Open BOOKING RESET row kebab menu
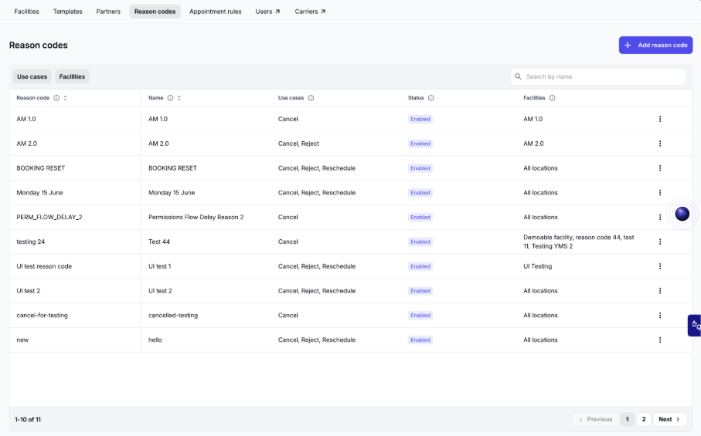The image size is (701, 436). click(660, 168)
